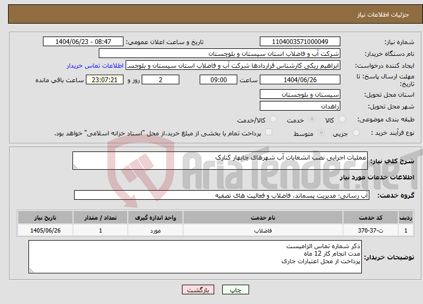Click the service name cell فاضلاب
This screenshot has height=304, width=423.
pyautogui.click(x=263, y=230)
